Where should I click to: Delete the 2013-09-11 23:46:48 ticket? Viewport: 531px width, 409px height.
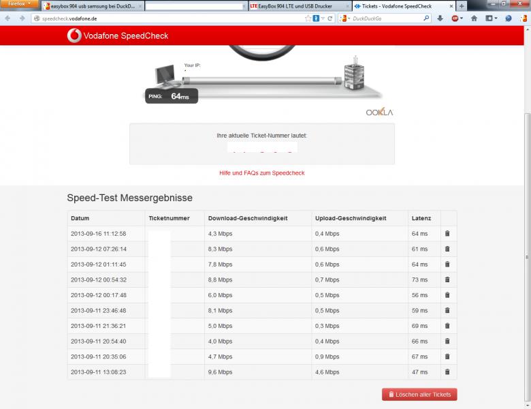[447, 310]
